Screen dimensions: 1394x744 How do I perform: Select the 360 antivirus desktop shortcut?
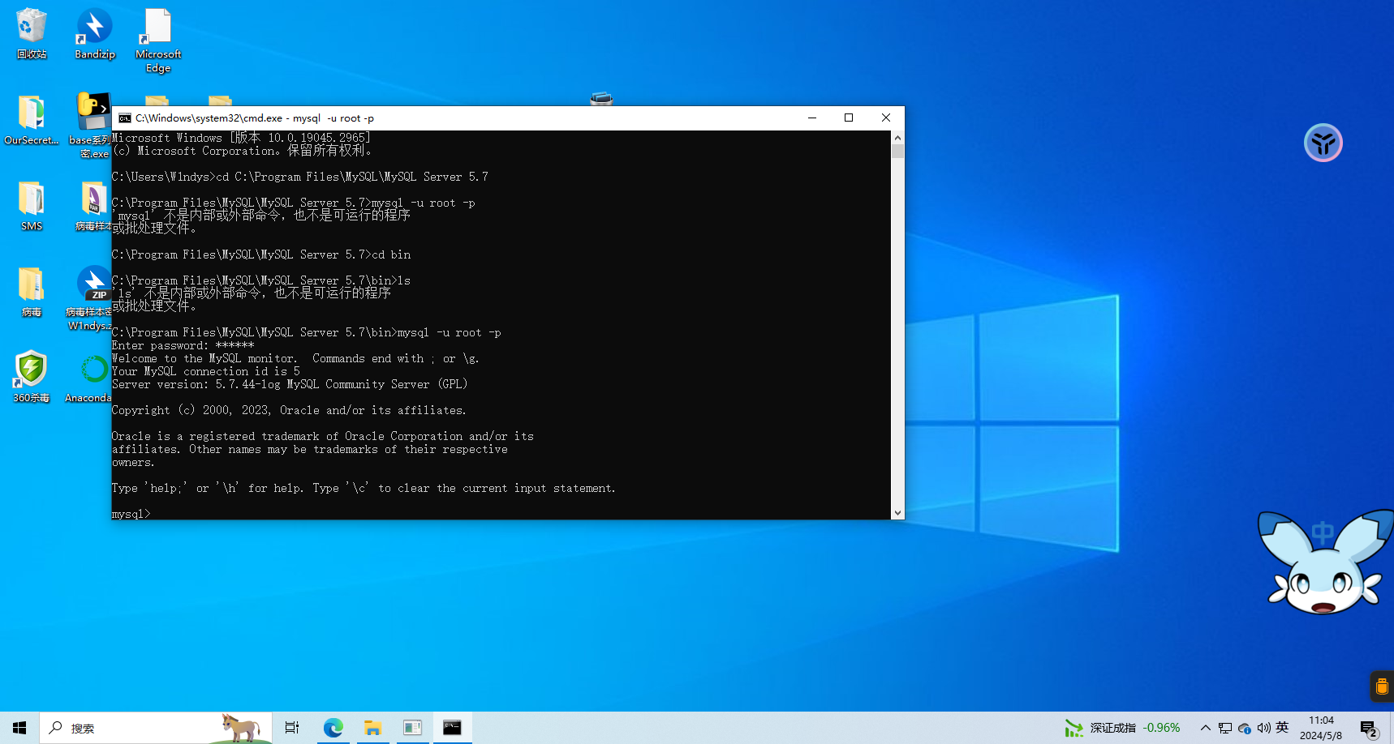[31, 376]
